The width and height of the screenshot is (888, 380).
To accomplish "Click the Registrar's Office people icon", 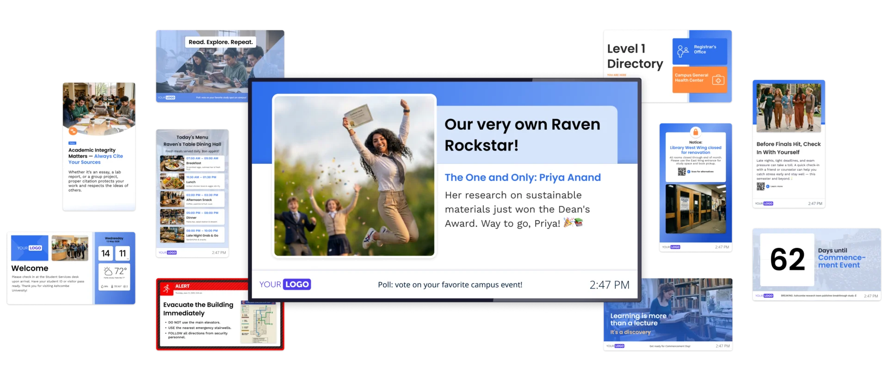I will pyautogui.click(x=683, y=50).
